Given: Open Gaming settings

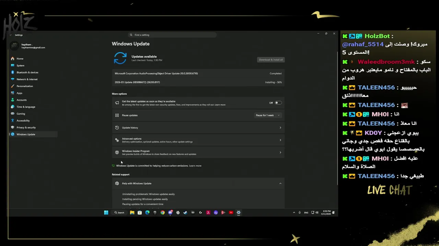Looking at the screenshot, I should pyautogui.click(x=33, y=113).
